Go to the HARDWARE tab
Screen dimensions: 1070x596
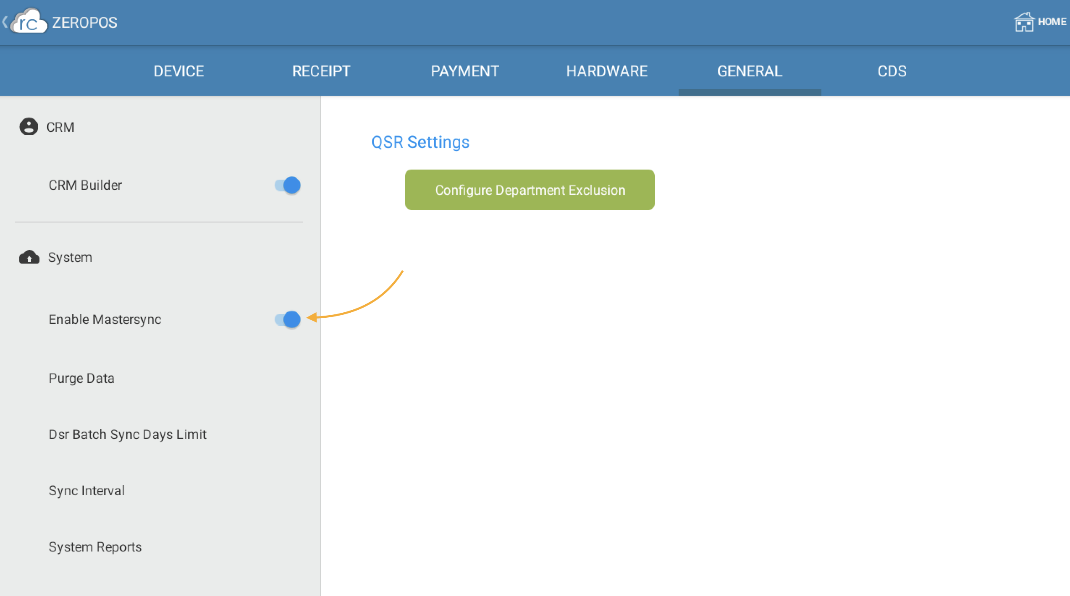click(607, 71)
